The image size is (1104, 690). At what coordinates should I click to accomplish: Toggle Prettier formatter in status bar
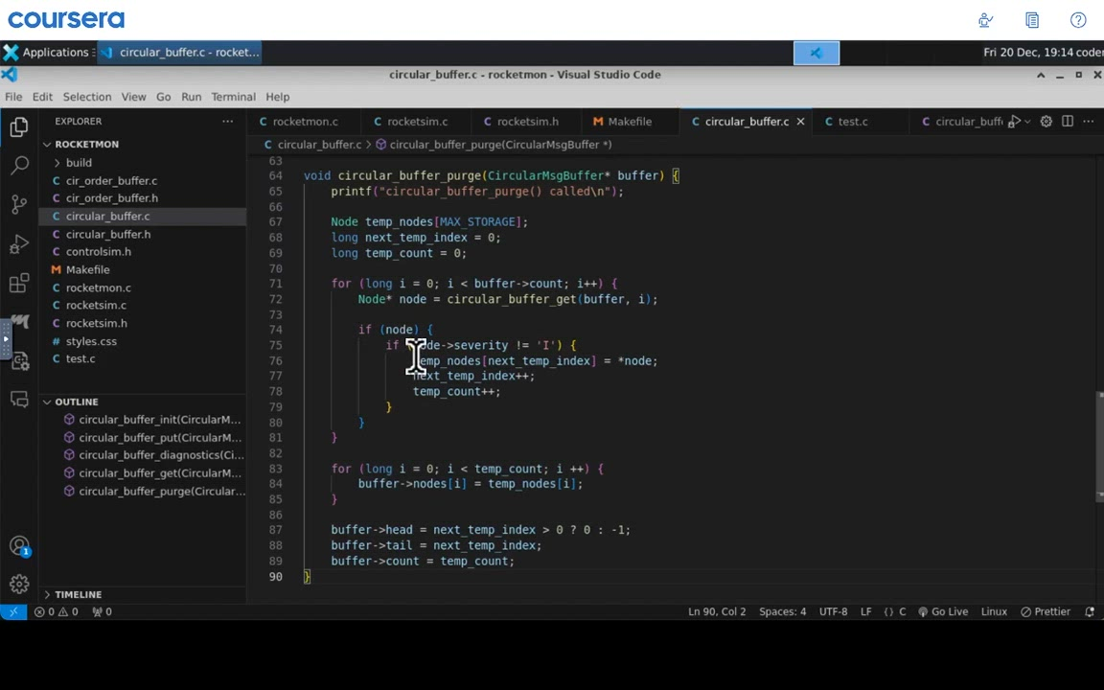point(1045,611)
